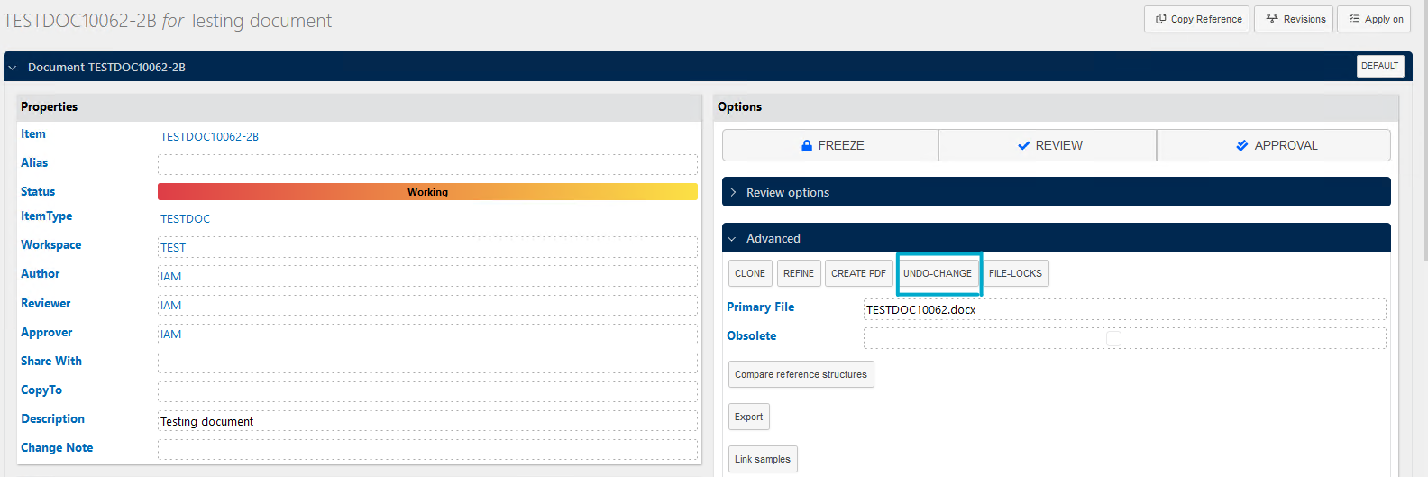Click the UNDO-CHANGE button
The image size is (1428, 477).
point(938,273)
